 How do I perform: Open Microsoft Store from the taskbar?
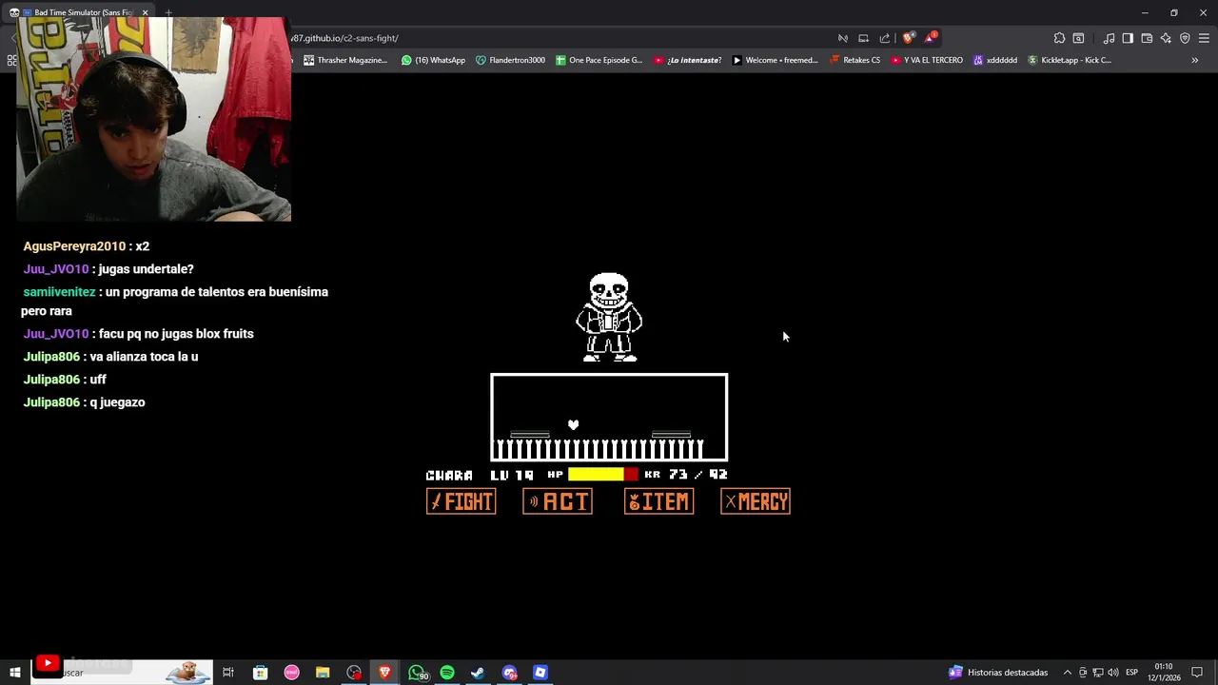pos(260,673)
